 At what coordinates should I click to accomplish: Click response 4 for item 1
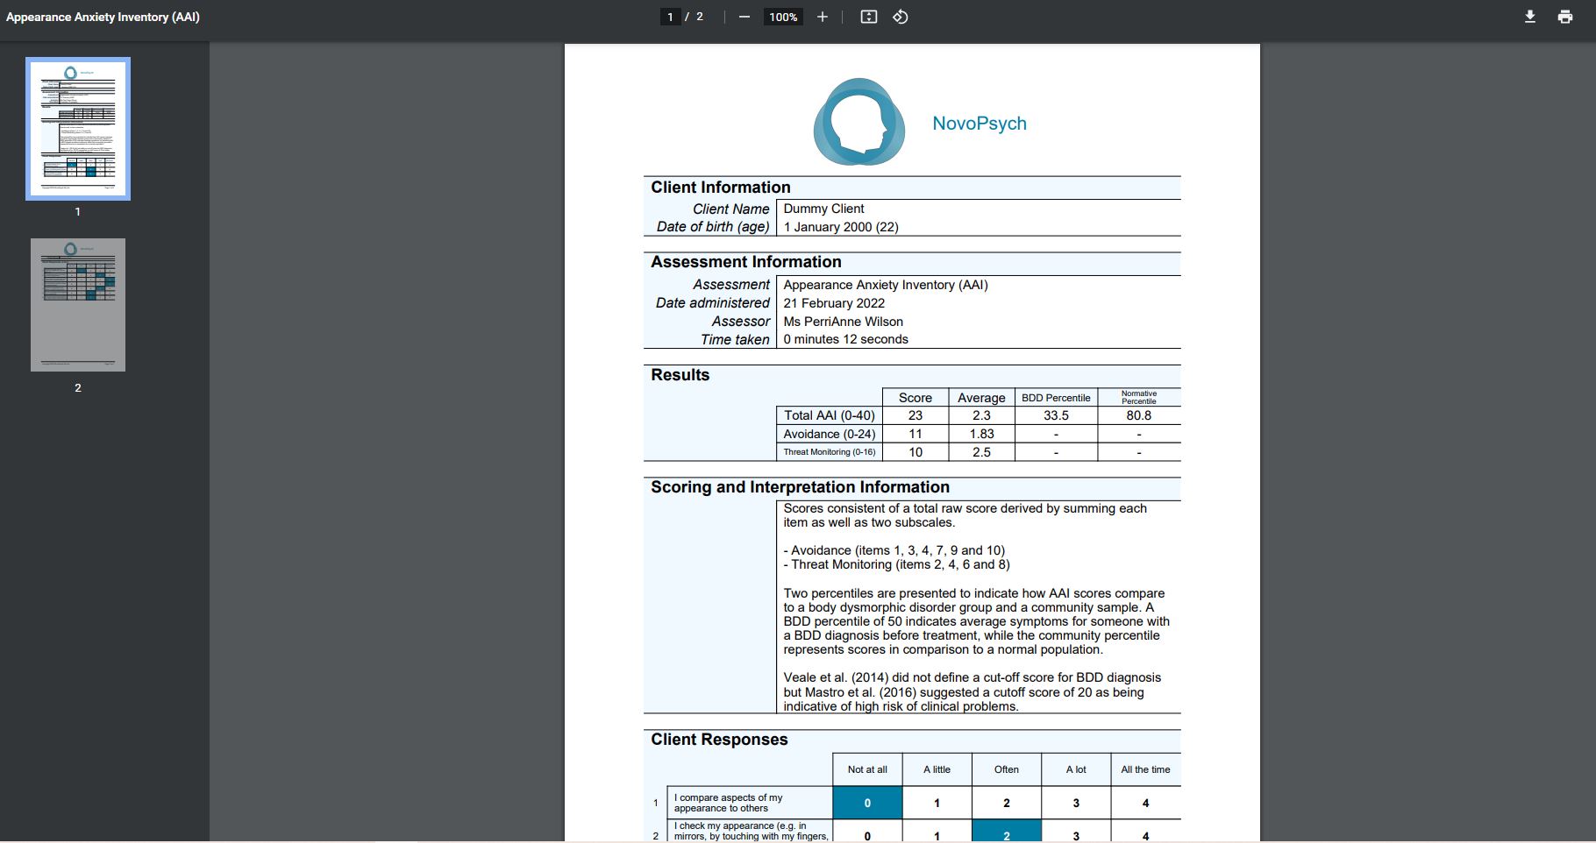(x=1145, y=803)
